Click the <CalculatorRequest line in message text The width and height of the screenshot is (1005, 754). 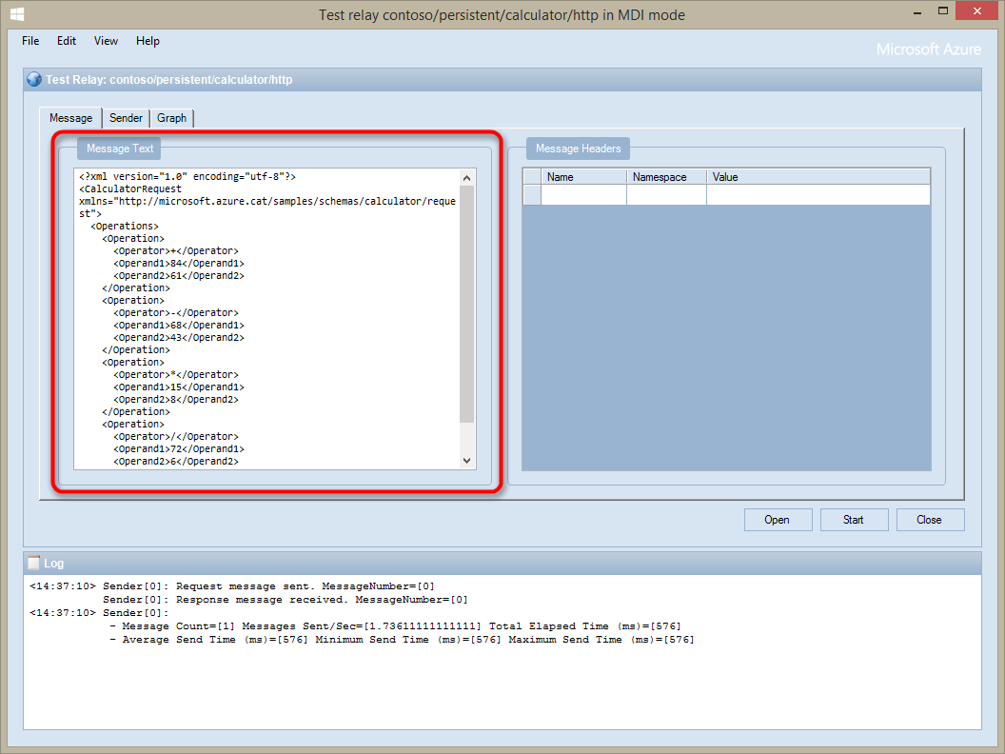pyautogui.click(x=130, y=189)
